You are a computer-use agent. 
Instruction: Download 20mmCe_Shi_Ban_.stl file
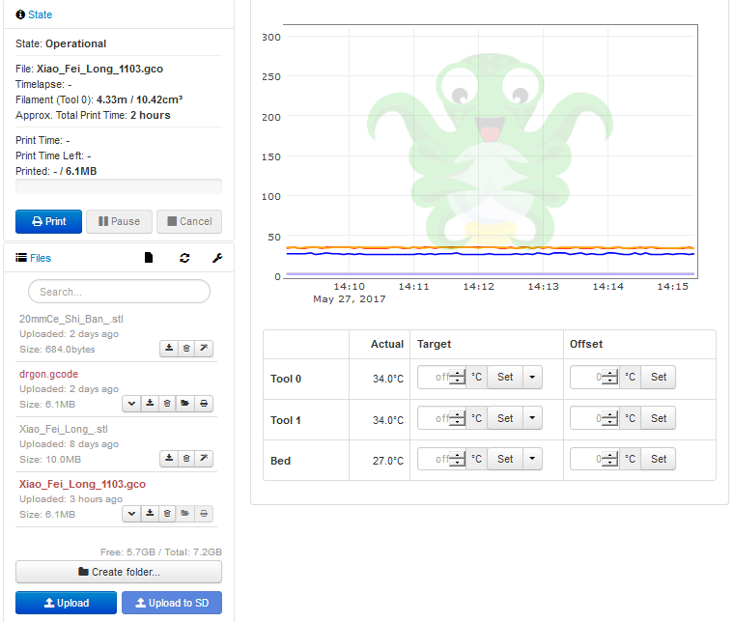(x=169, y=349)
